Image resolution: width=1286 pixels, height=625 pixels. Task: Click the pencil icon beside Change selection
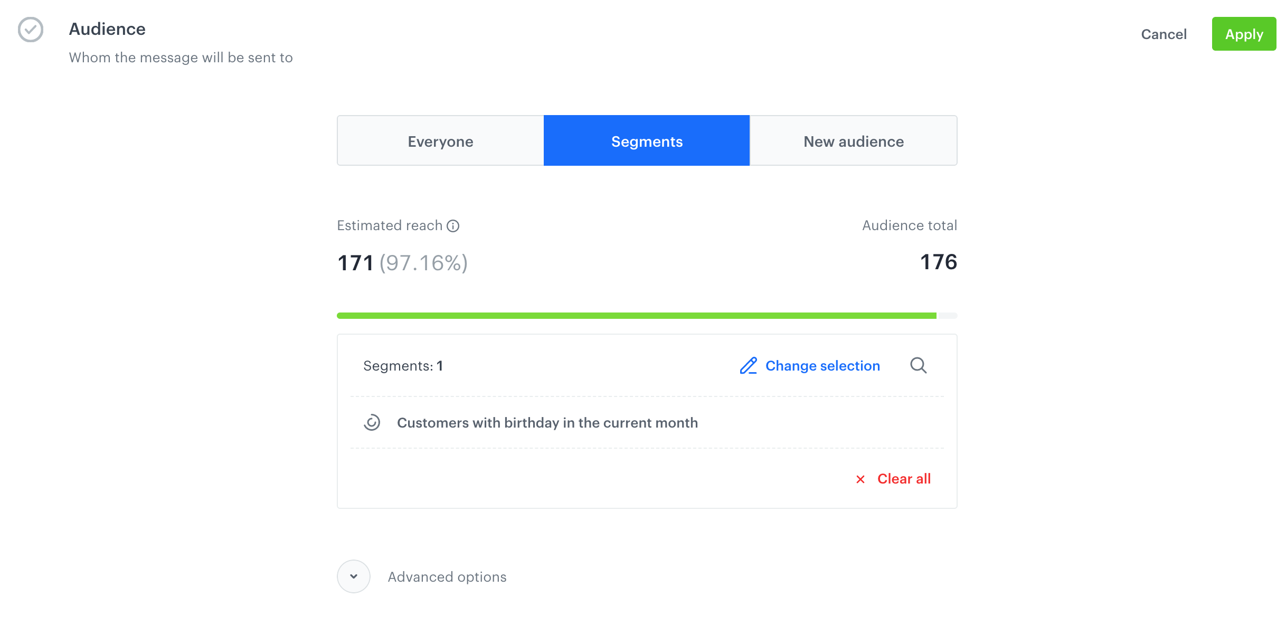[x=748, y=366]
